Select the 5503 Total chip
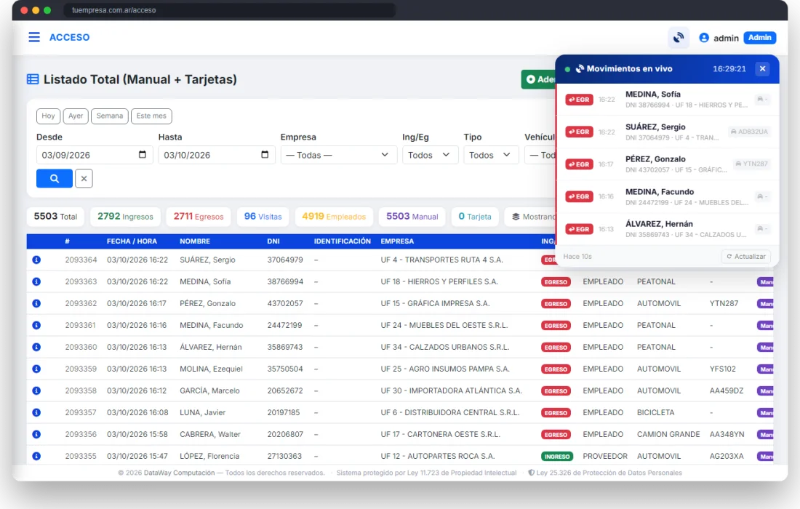 point(55,217)
